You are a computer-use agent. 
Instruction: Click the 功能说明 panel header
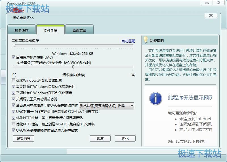[x=180, y=40]
